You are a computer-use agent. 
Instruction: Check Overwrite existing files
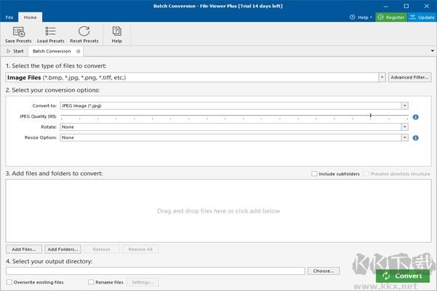[9, 282]
